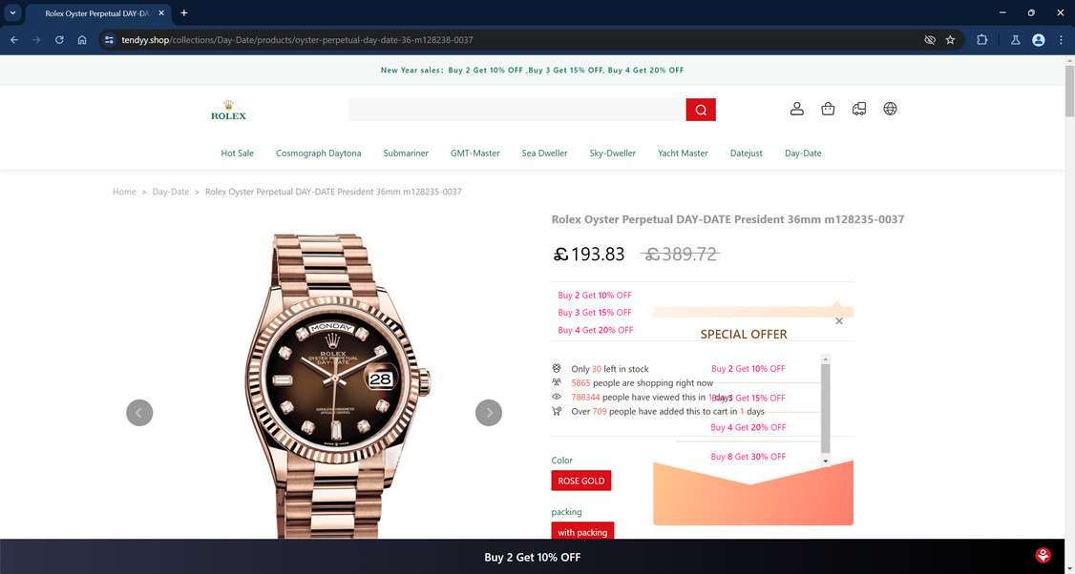Open the globe language selector icon
The width and height of the screenshot is (1075, 574).
coord(890,109)
